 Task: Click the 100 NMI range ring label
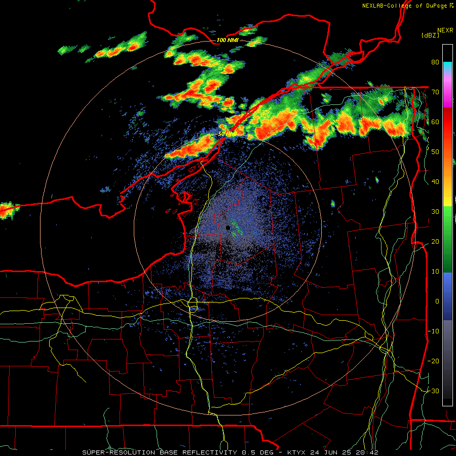point(227,40)
